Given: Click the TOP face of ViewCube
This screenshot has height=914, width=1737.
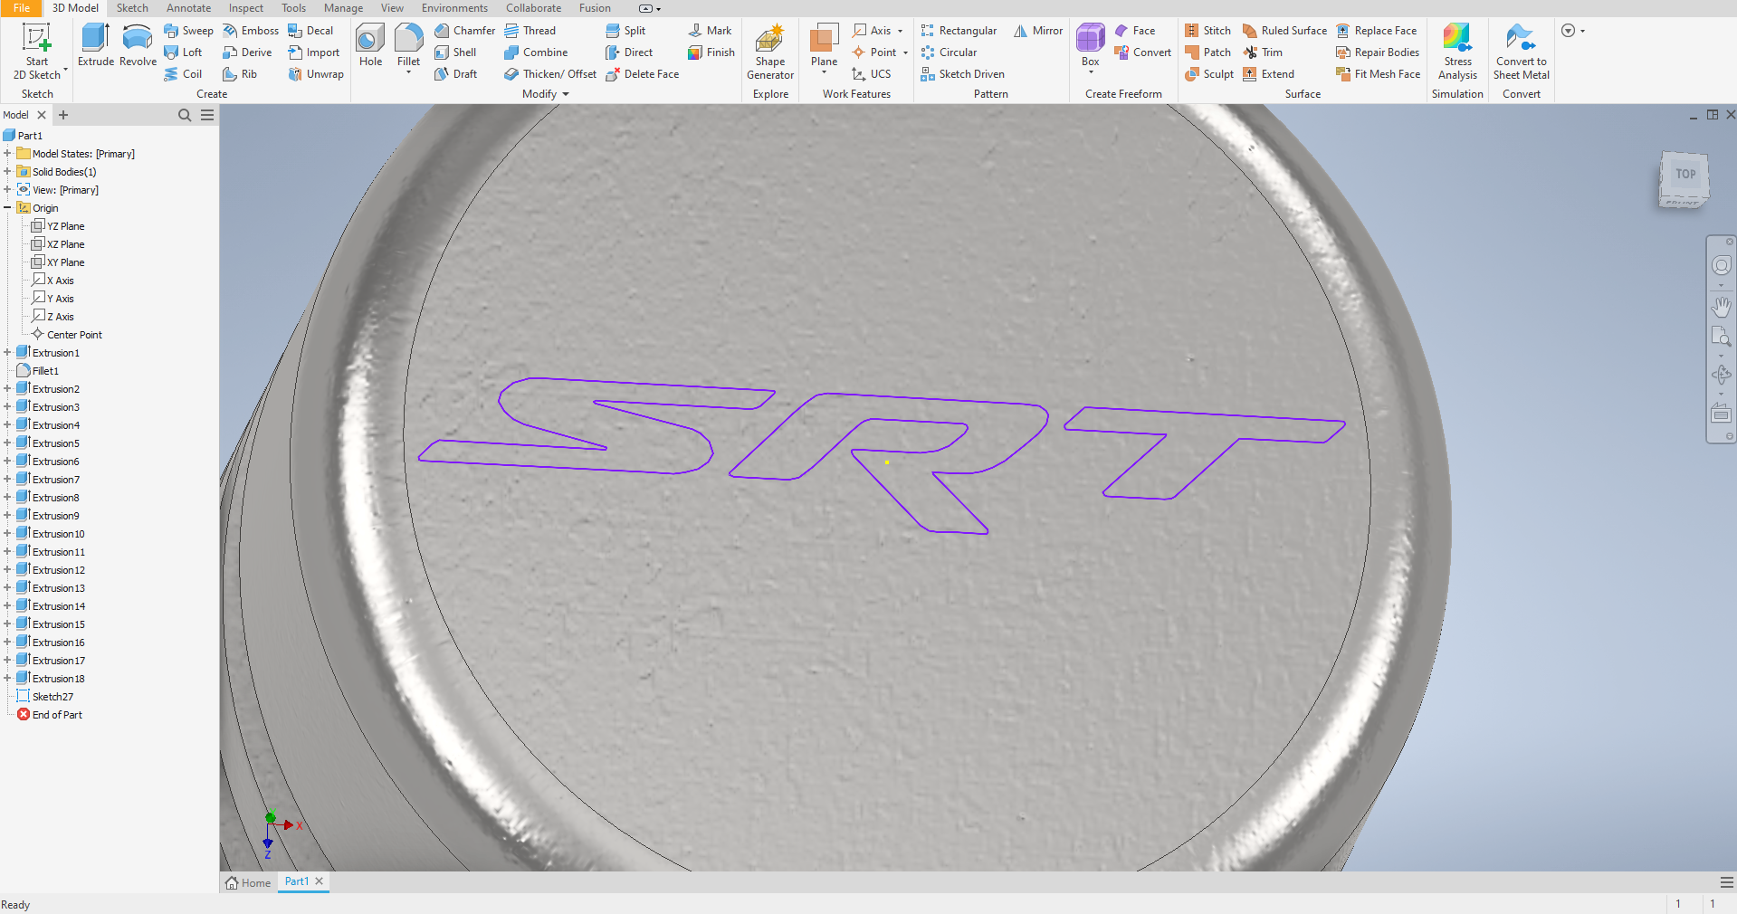Looking at the screenshot, I should (x=1685, y=175).
